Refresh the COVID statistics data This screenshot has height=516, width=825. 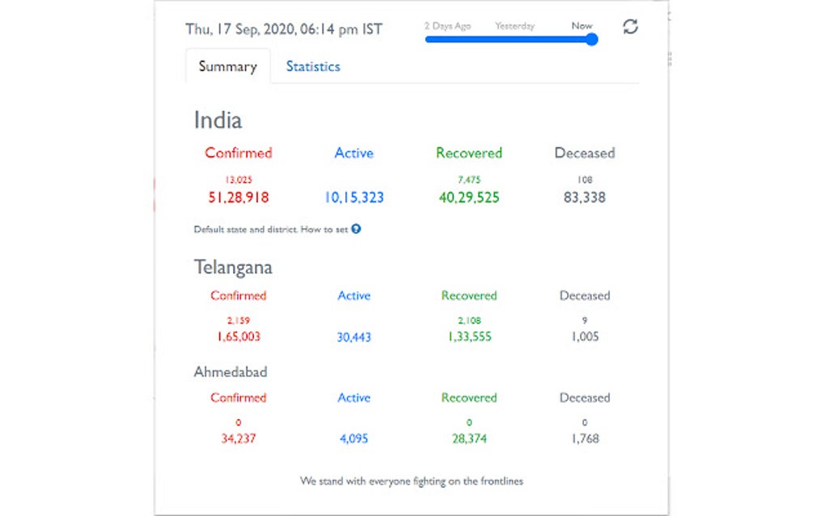click(x=631, y=26)
